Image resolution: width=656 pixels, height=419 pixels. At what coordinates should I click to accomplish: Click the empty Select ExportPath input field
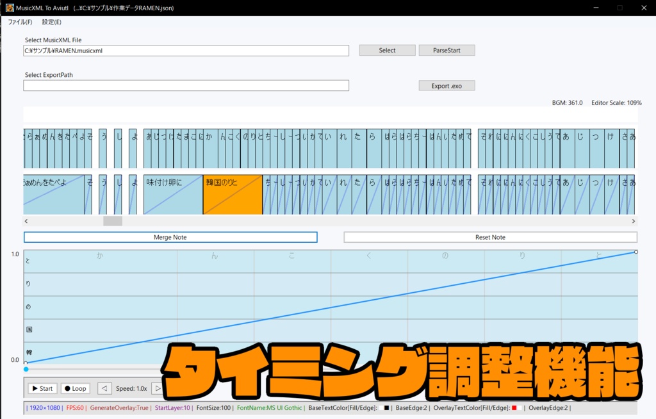186,85
